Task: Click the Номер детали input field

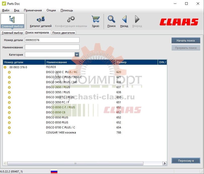Action: (52, 40)
